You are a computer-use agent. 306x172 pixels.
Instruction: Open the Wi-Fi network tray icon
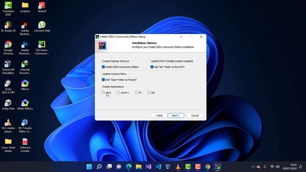click(x=272, y=167)
